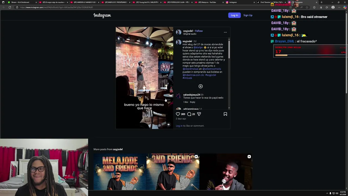Load more comments with the plus circle

click(201, 86)
